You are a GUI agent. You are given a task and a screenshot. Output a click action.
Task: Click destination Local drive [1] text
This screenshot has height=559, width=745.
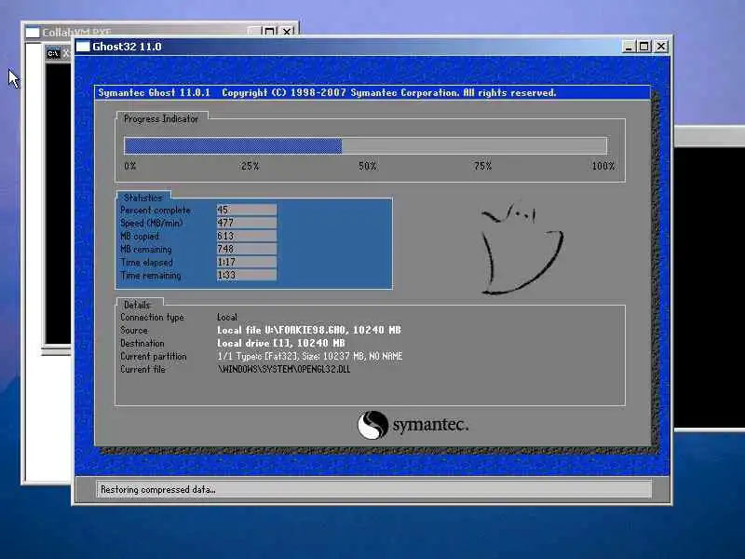[x=281, y=343]
